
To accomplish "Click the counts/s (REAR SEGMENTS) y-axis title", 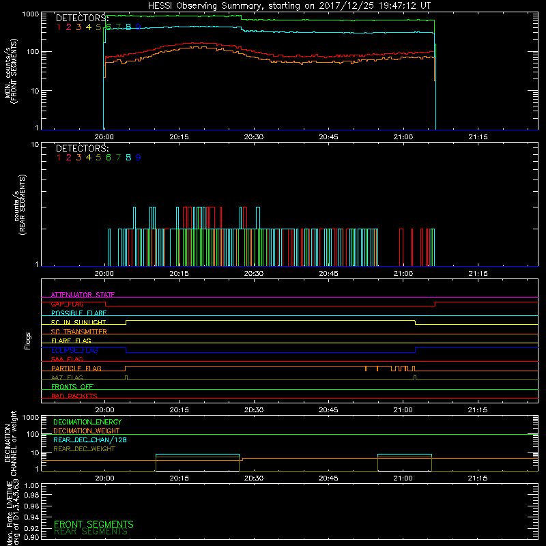I will (x=20, y=205).
